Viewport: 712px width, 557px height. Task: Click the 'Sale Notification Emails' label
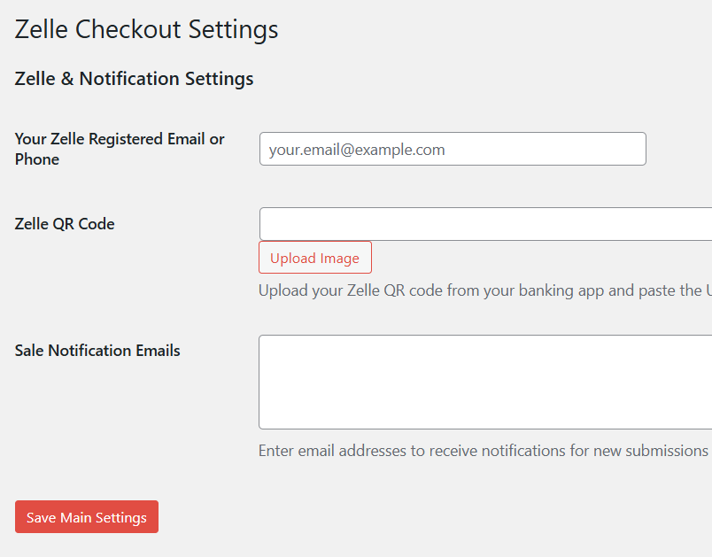[97, 351]
